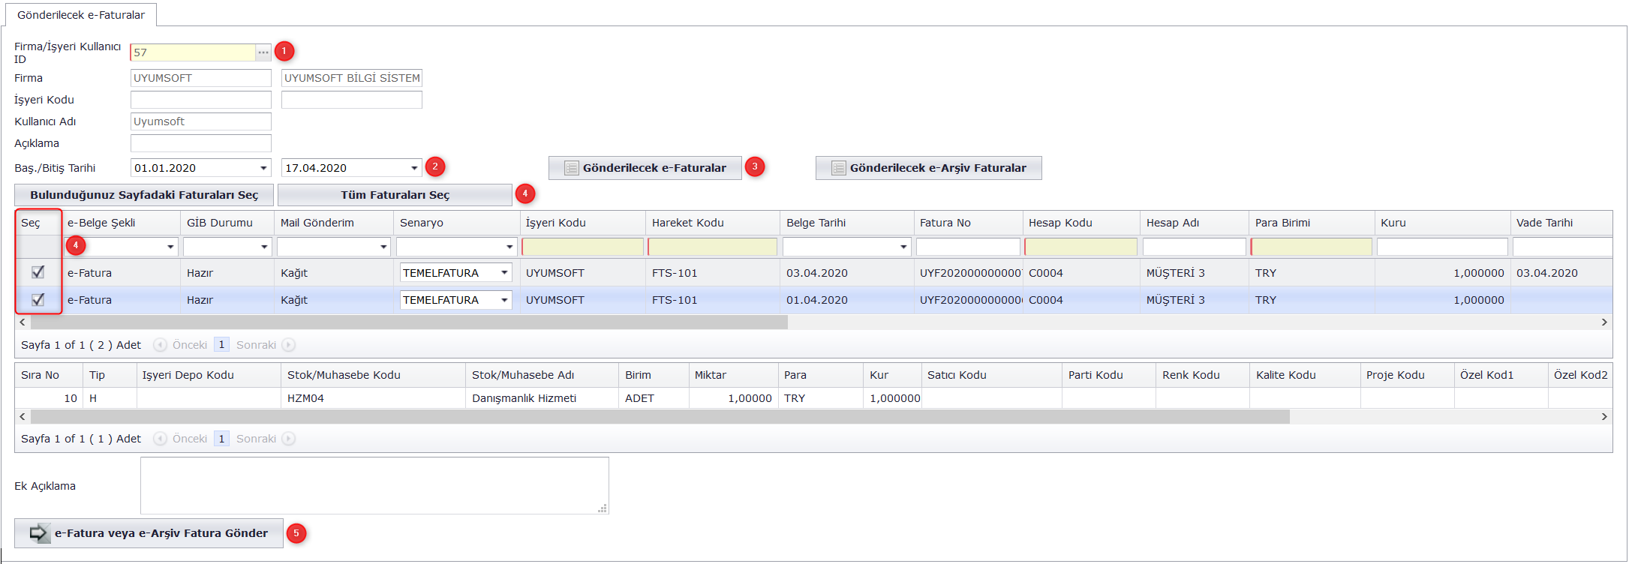The width and height of the screenshot is (1629, 564).
Task: Open the end date 17.04.2020 dropdown
Action: (x=414, y=168)
